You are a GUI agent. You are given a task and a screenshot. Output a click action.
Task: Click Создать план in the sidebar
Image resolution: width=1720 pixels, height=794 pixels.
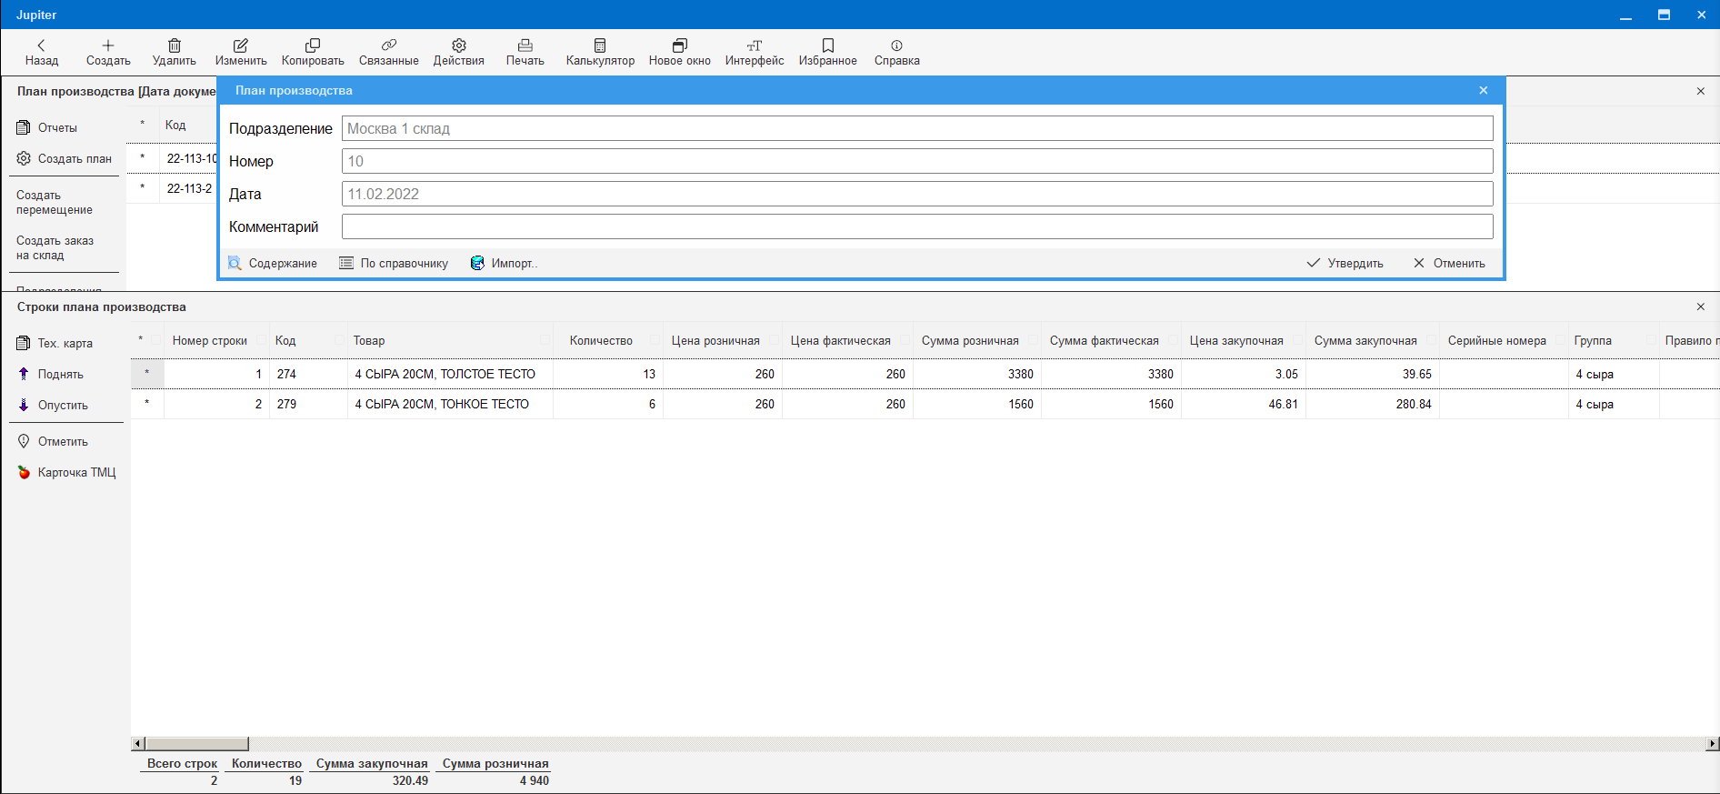[65, 158]
